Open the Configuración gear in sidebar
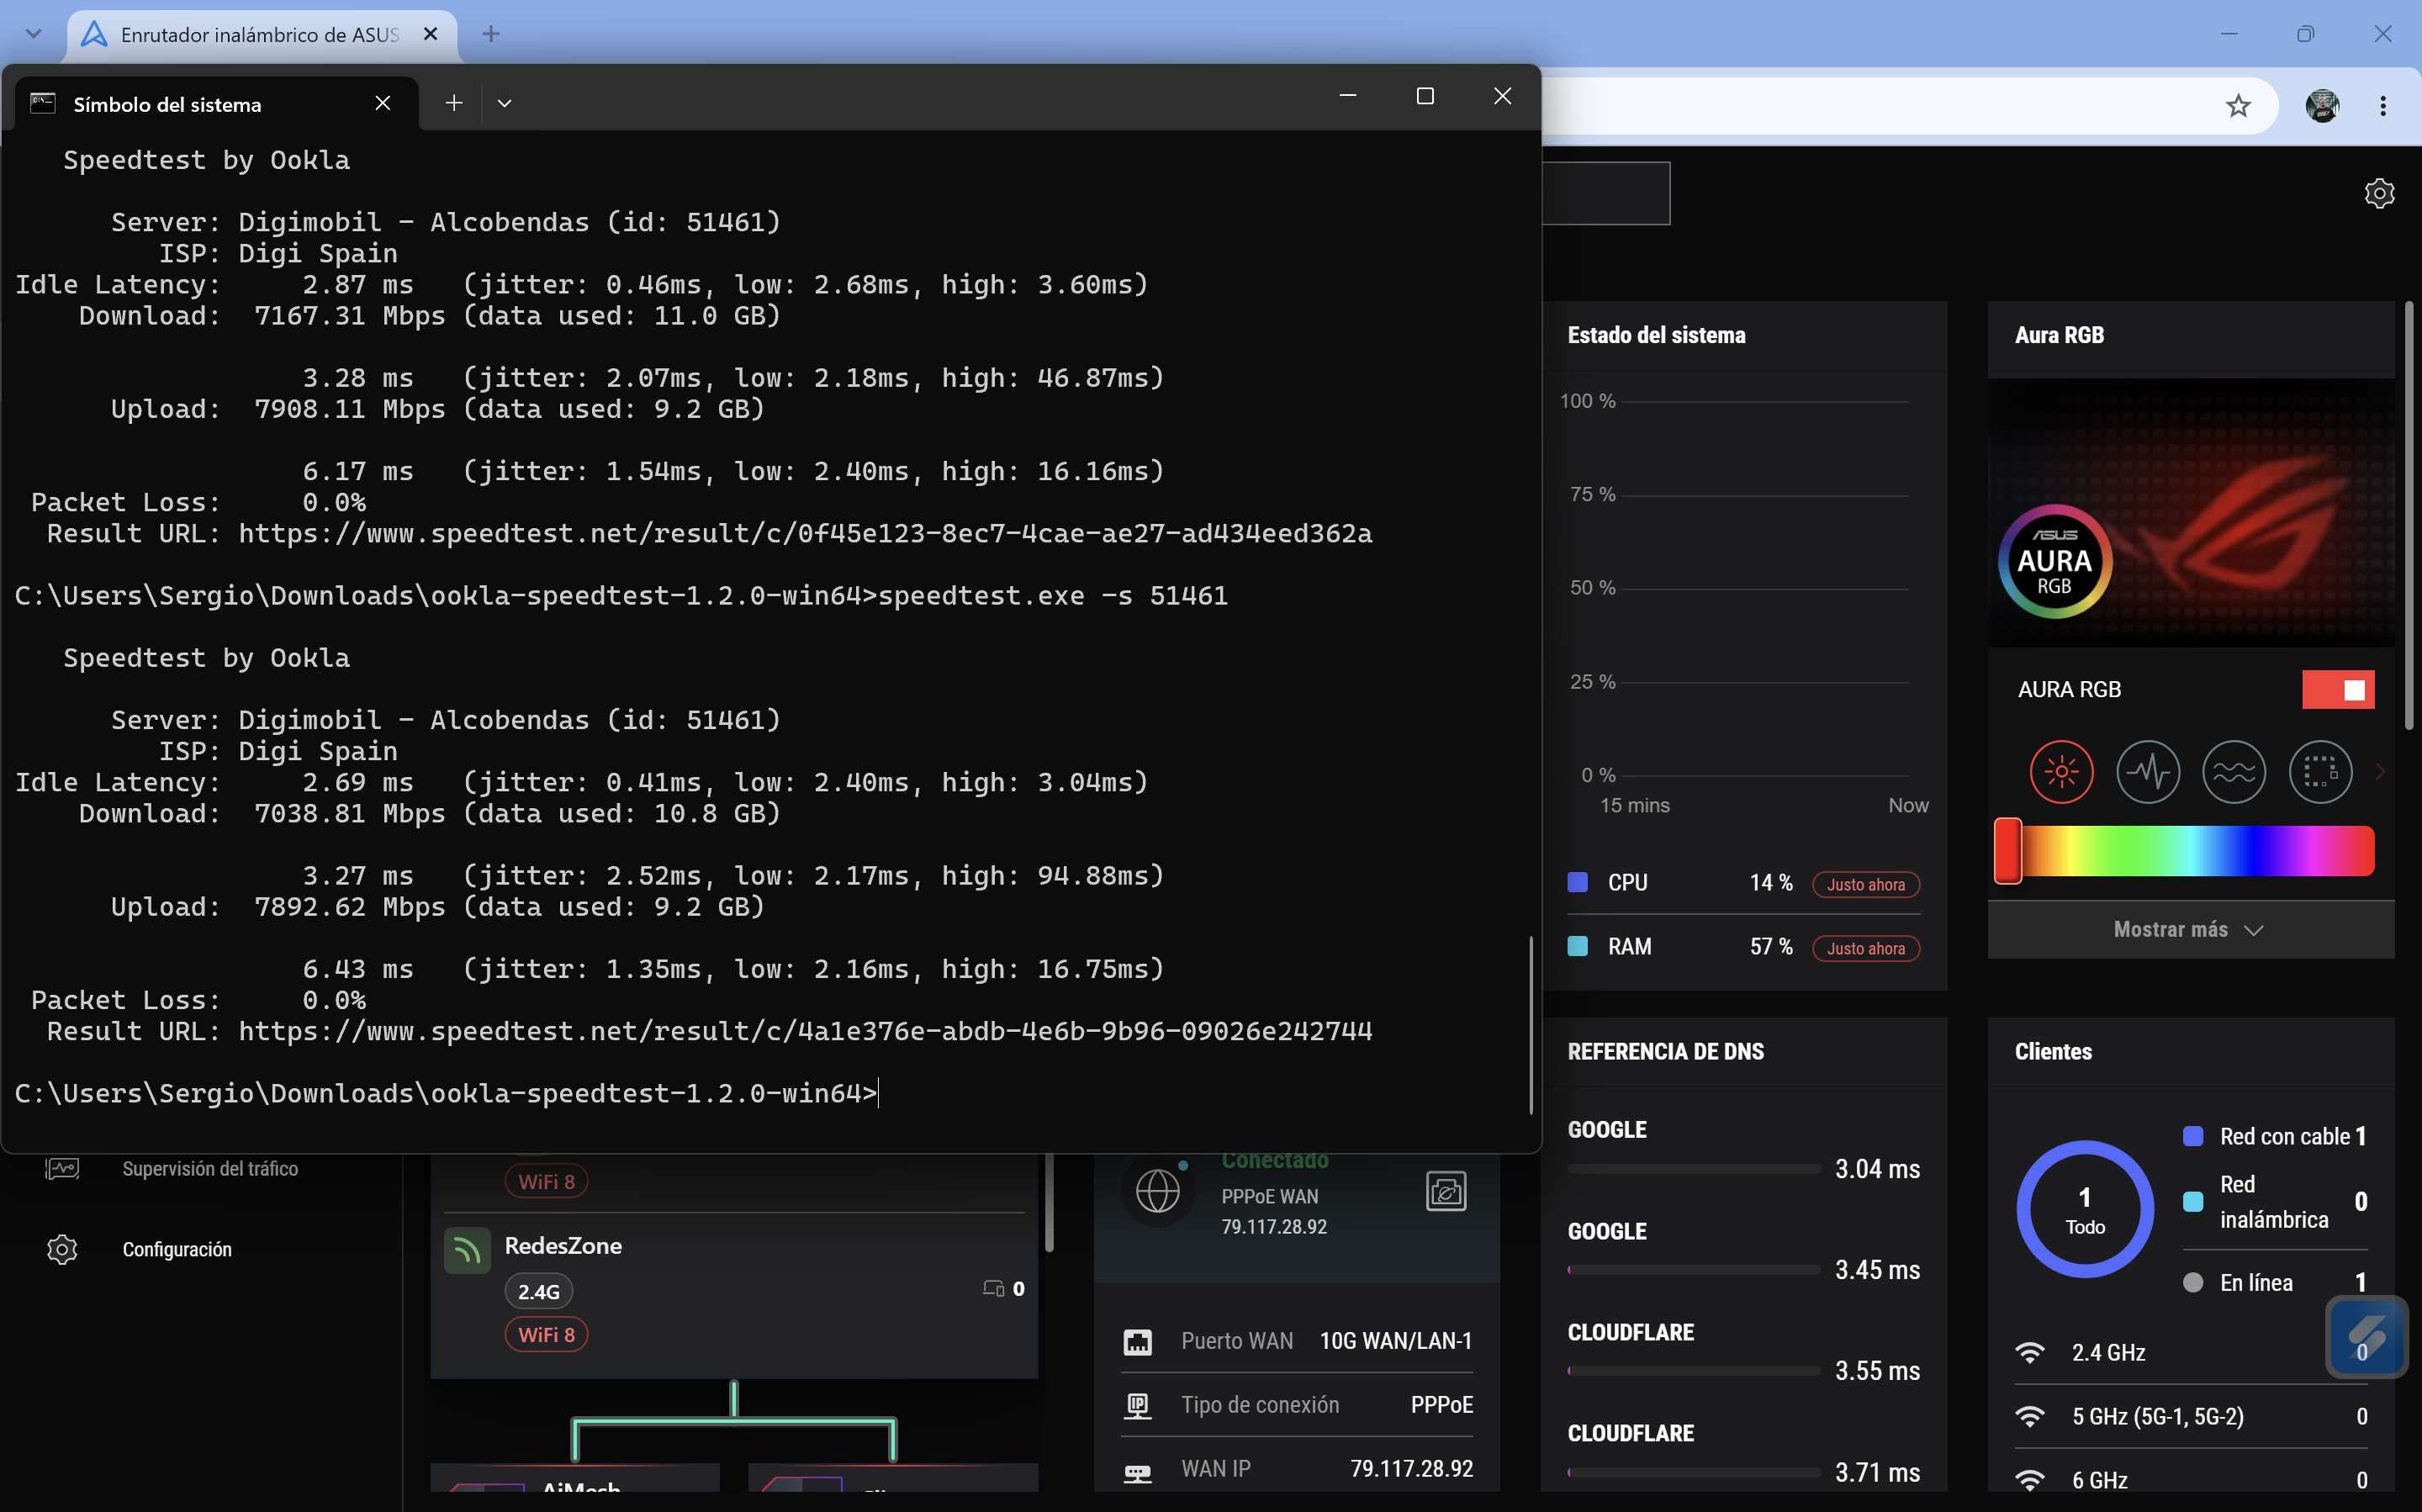 pyautogui.click(x=62, y=1249)
